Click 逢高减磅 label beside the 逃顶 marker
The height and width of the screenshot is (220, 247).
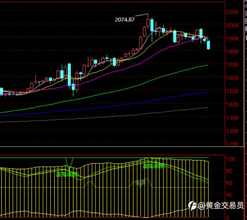154,166
